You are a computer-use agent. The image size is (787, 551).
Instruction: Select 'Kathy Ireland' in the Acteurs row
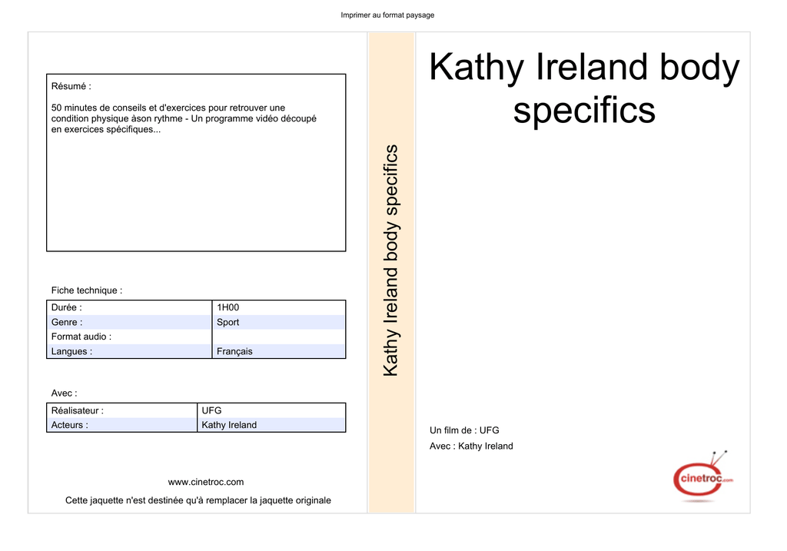click(229, 425)
